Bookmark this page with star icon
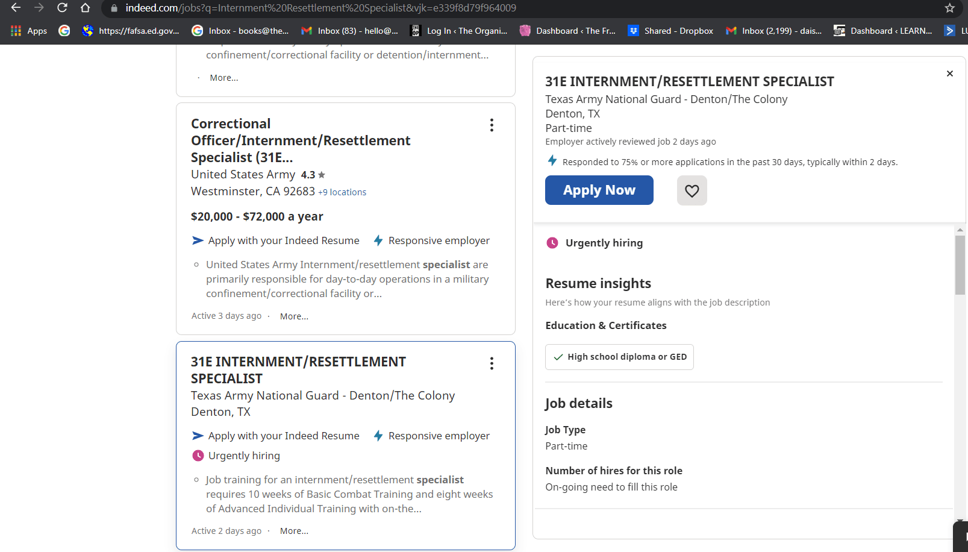 point(949,8)
